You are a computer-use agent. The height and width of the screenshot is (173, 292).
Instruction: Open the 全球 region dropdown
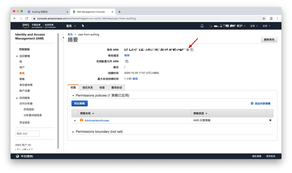pos(254,26)
